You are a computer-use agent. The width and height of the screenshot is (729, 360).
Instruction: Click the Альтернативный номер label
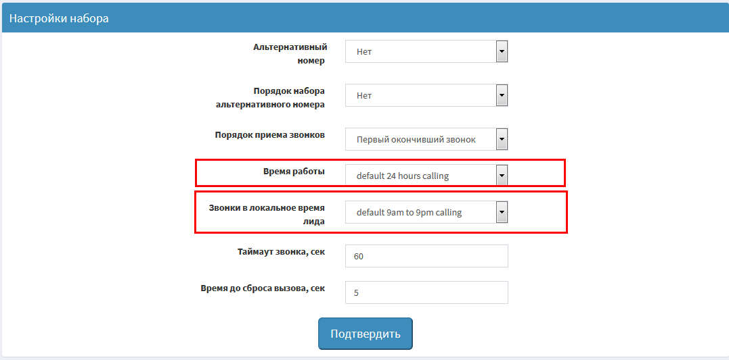290,54
